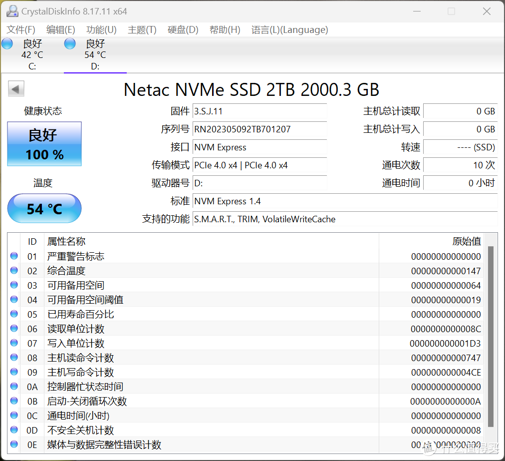This screenshot has height=461, width=505.
Task: Select the 已用寿命百分比 attribute name
Action: tap(80, 314)
